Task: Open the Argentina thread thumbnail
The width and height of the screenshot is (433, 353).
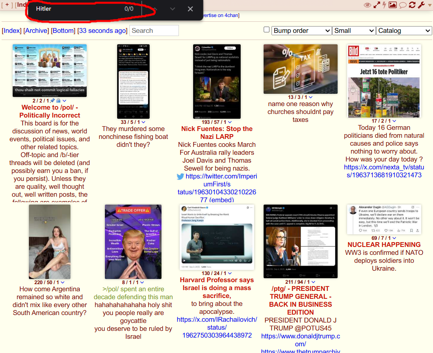Action: click(50, 242)
